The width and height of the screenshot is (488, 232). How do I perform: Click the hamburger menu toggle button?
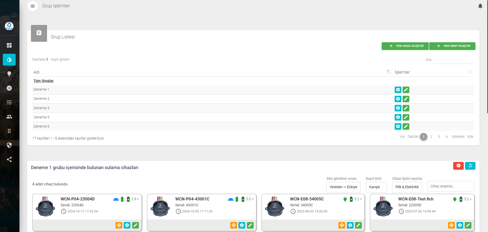click(x=32, y=6)
